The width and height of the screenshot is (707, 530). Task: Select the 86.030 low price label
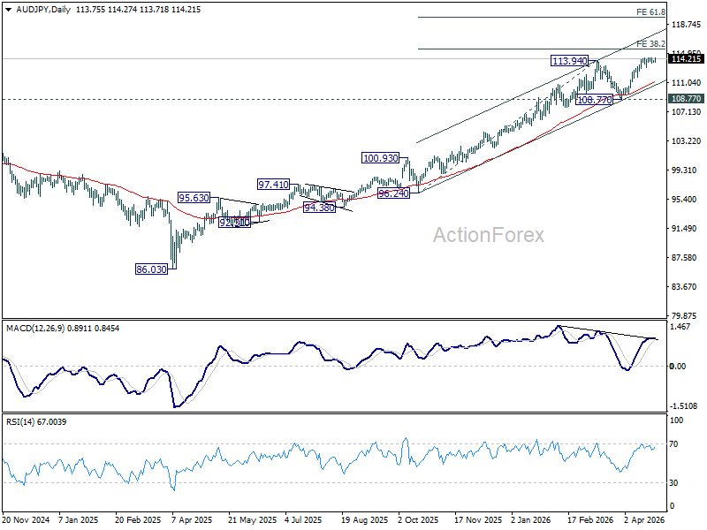pyautogui.click(x=151, y=269)
